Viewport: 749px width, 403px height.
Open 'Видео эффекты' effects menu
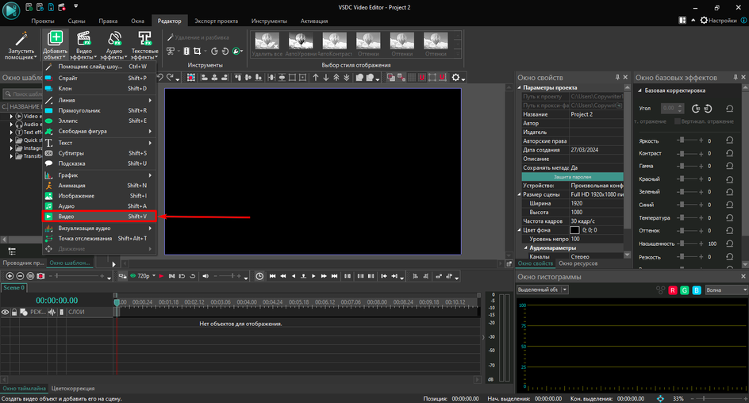[x=83, y=45]
